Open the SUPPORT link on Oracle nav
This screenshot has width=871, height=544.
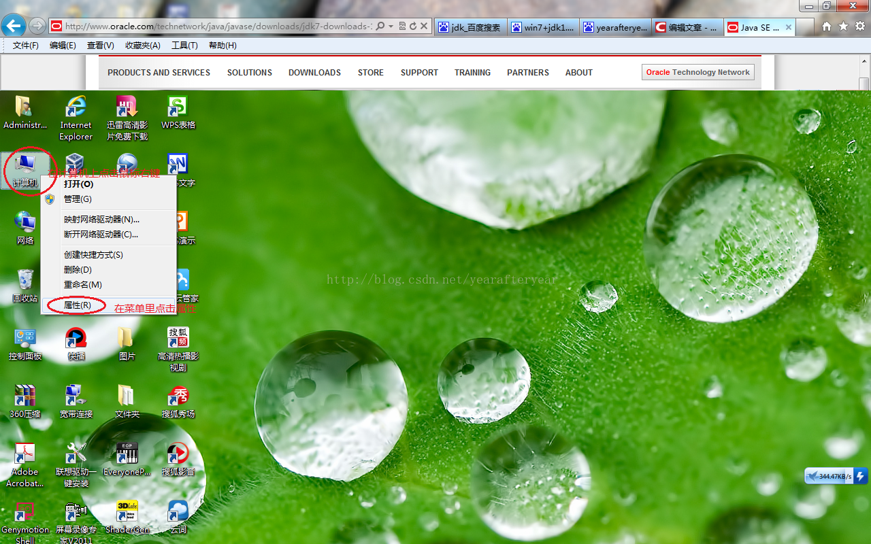419,72
